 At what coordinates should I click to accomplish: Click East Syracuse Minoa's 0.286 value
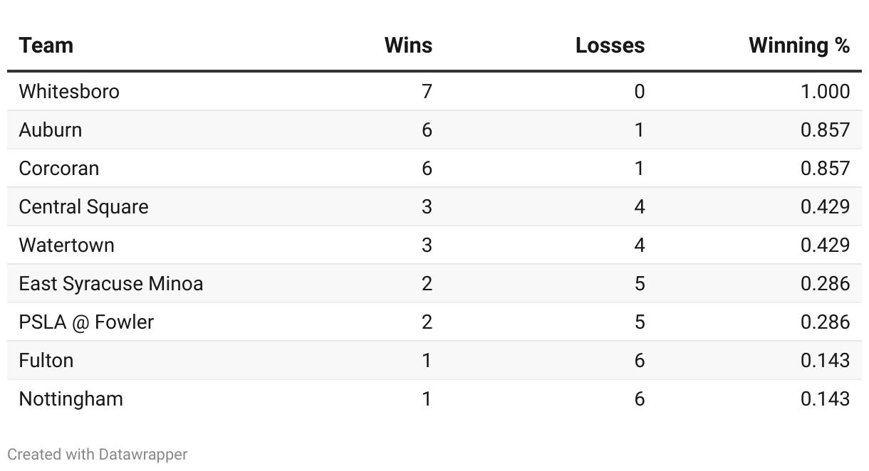tap(825, 284)
